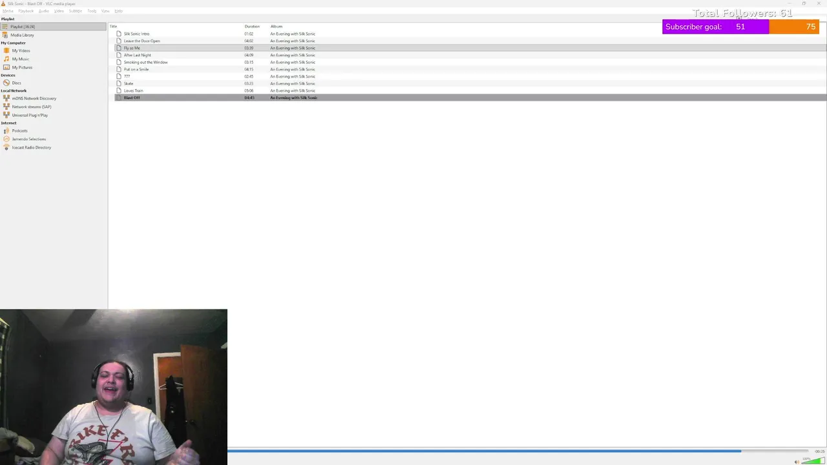
Task: Open the Tools menu
Action: [x=92, y=11]
